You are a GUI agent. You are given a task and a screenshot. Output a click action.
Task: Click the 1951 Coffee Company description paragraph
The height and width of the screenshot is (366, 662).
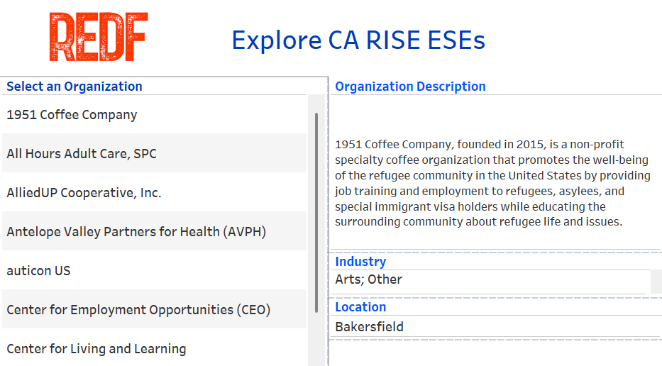(x=492, y=183)
